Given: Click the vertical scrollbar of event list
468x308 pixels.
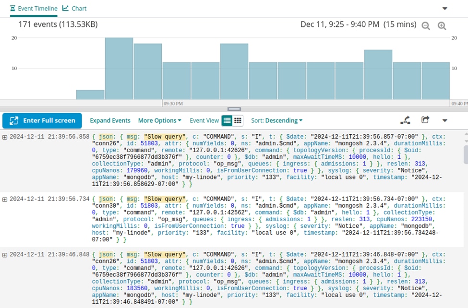Looking at the screenshot, I should (x=465, y=154).
